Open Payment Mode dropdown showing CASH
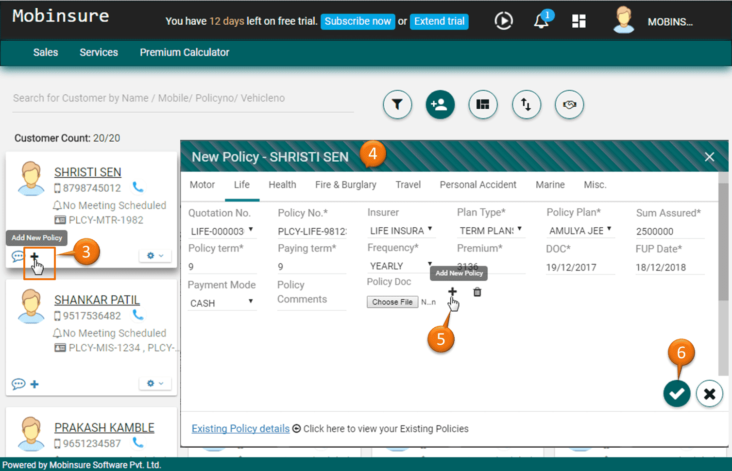 click(222, 303)
